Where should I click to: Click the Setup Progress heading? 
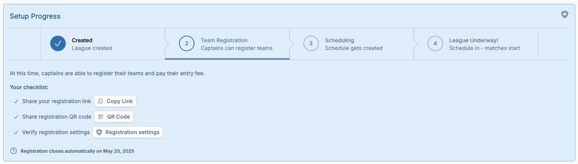35,16
